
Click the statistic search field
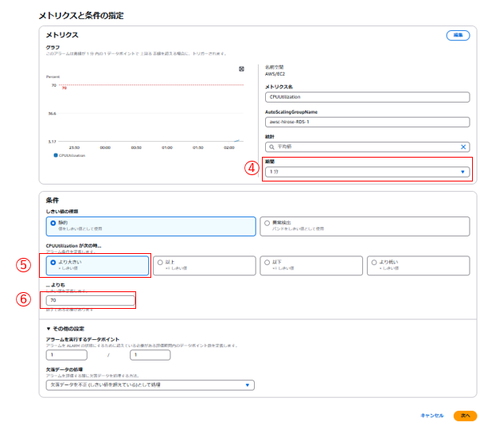tap(367, 147)
